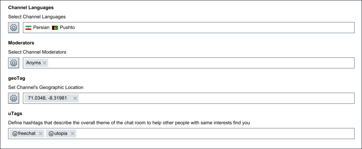Click the @freechat tag label
The height and width of the screenshot is (149, 362).
[25, 134]
